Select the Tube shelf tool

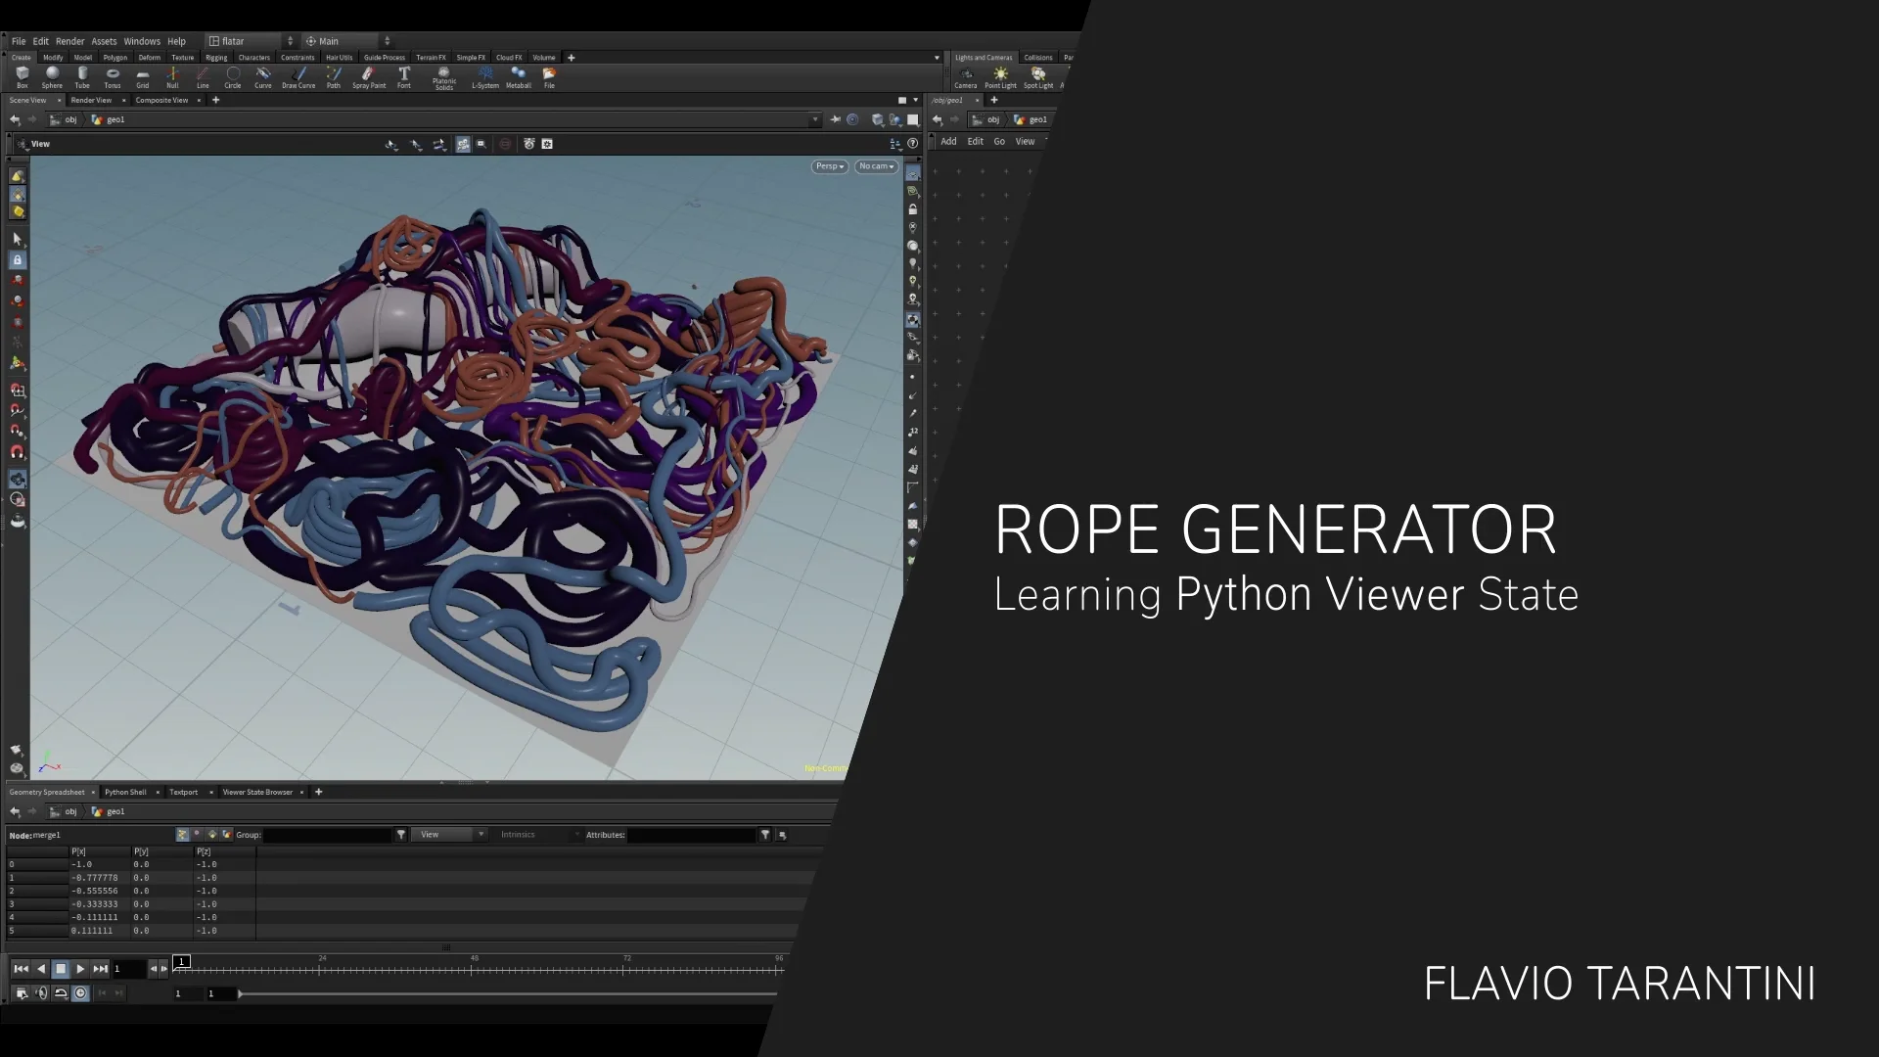coord(82,77)
